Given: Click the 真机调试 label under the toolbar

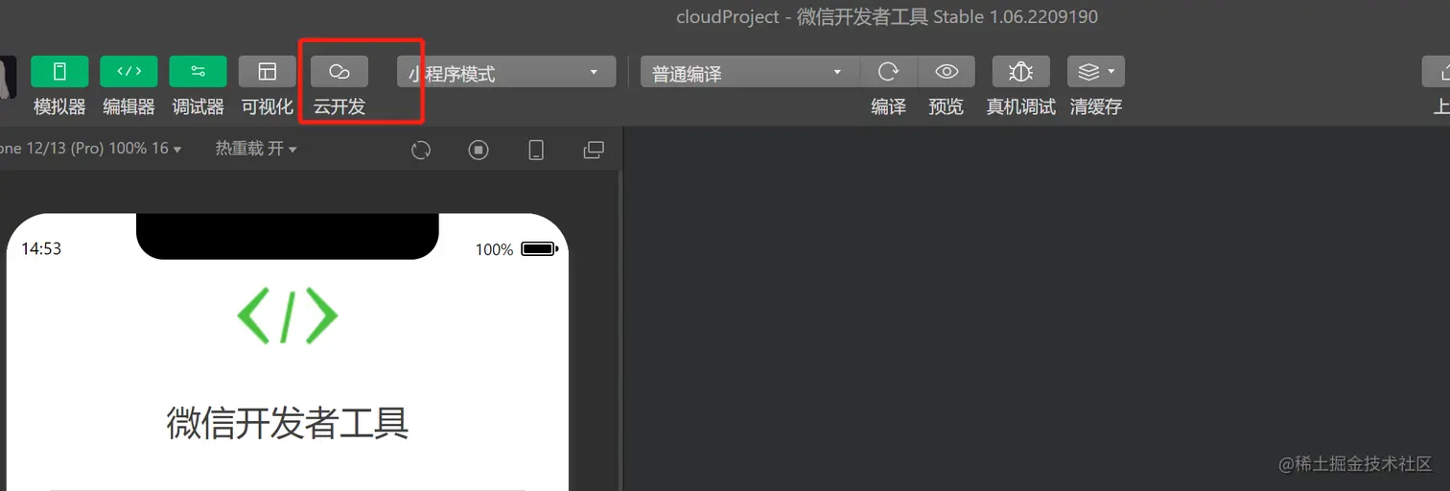Looking at the screenshot, I should (1020, 106).
